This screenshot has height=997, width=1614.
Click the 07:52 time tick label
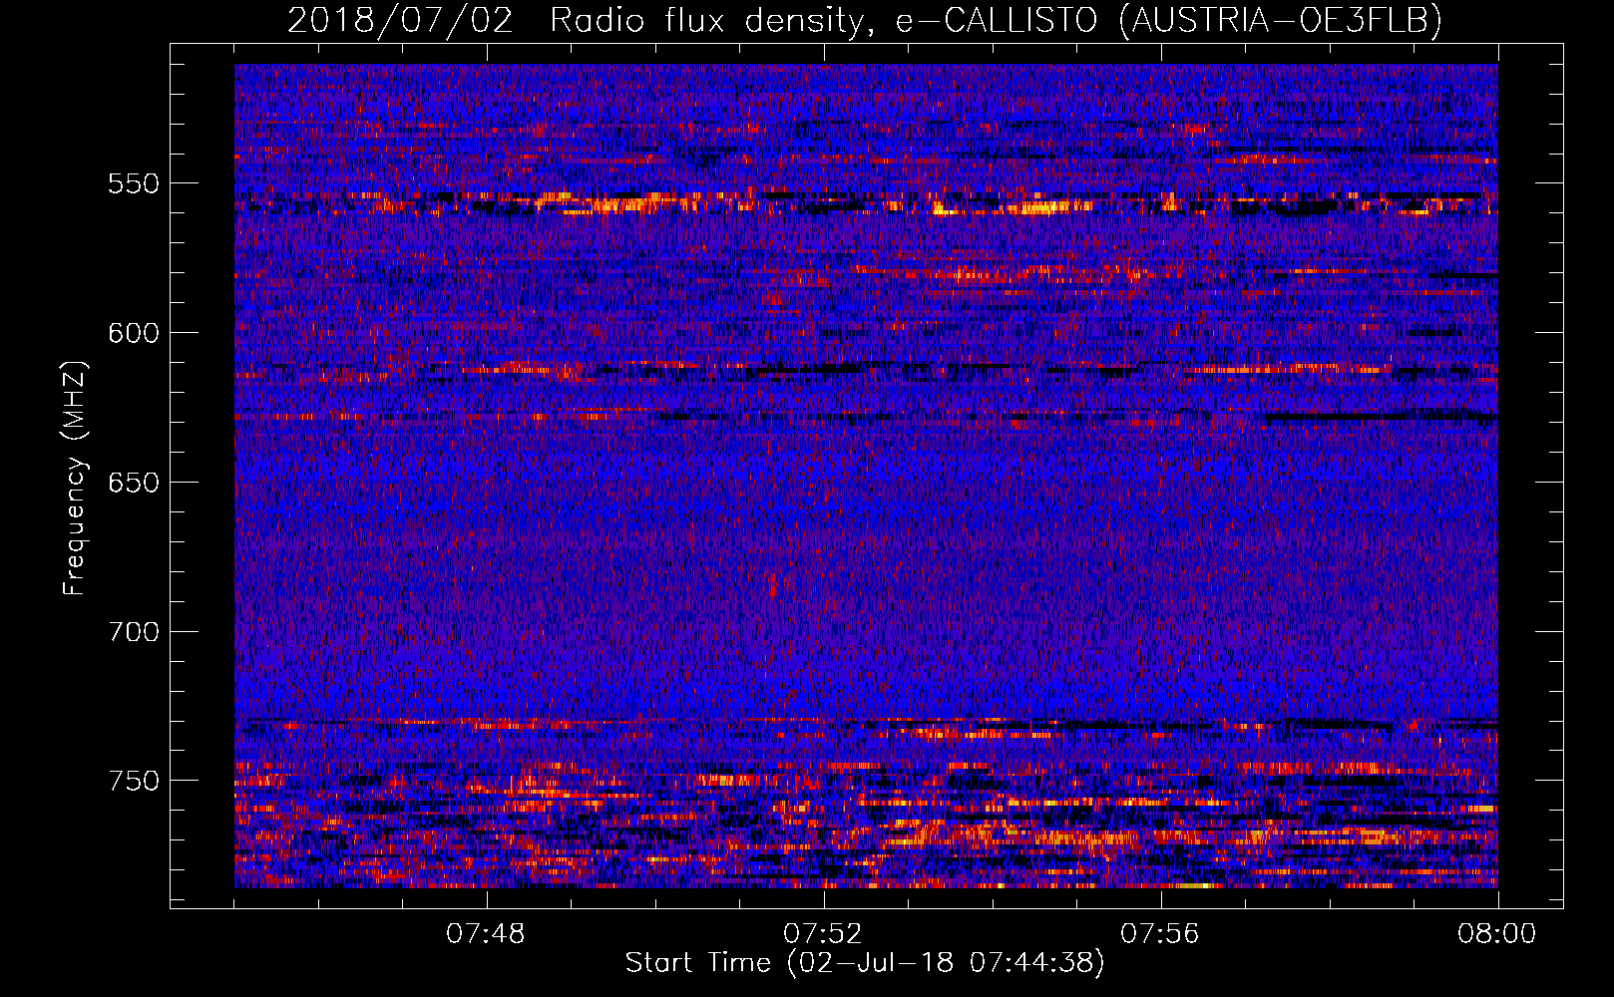(823, 934)
